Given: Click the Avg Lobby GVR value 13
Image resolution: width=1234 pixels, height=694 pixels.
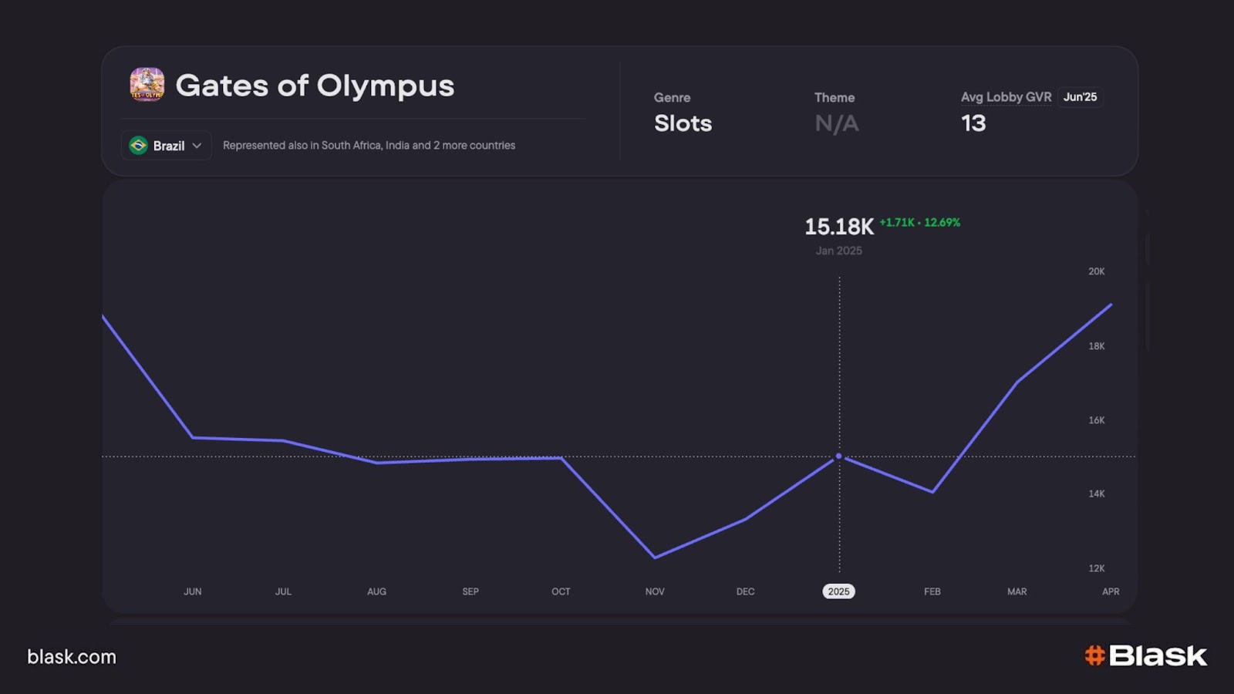Looking at the screenshot, I should pyautogui.click(x=973, y=123).
